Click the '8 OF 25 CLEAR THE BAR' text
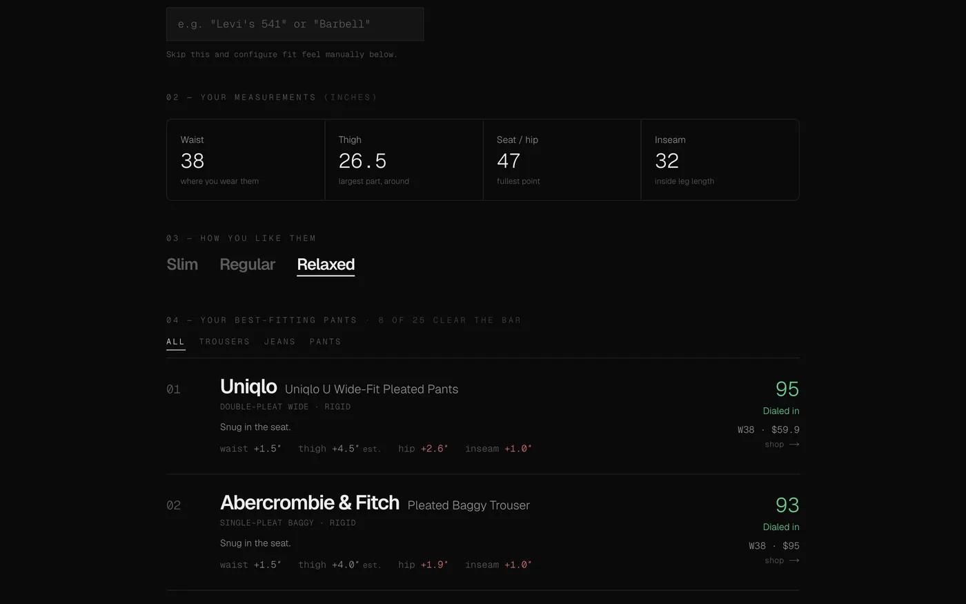966x604 pixels. 450,320
